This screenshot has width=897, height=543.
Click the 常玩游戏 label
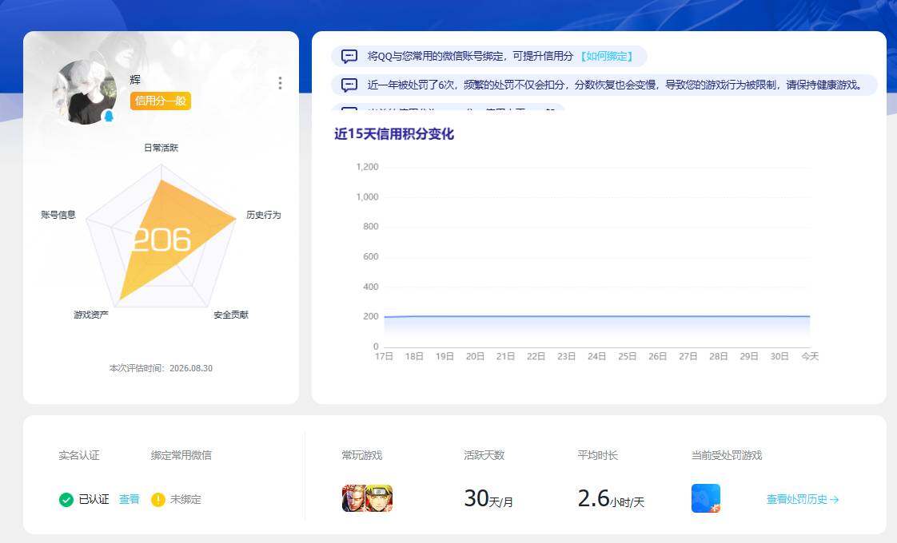pyautogui.click(x=361, y=455)
